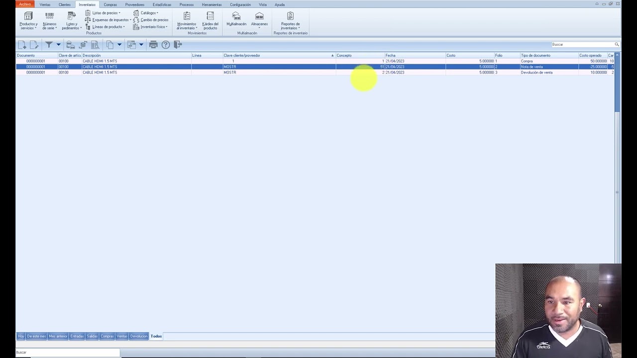The height and width of the screenshot is (358, 637).
Task: Select the Devolución de venta row
Action: click(315, 72)
